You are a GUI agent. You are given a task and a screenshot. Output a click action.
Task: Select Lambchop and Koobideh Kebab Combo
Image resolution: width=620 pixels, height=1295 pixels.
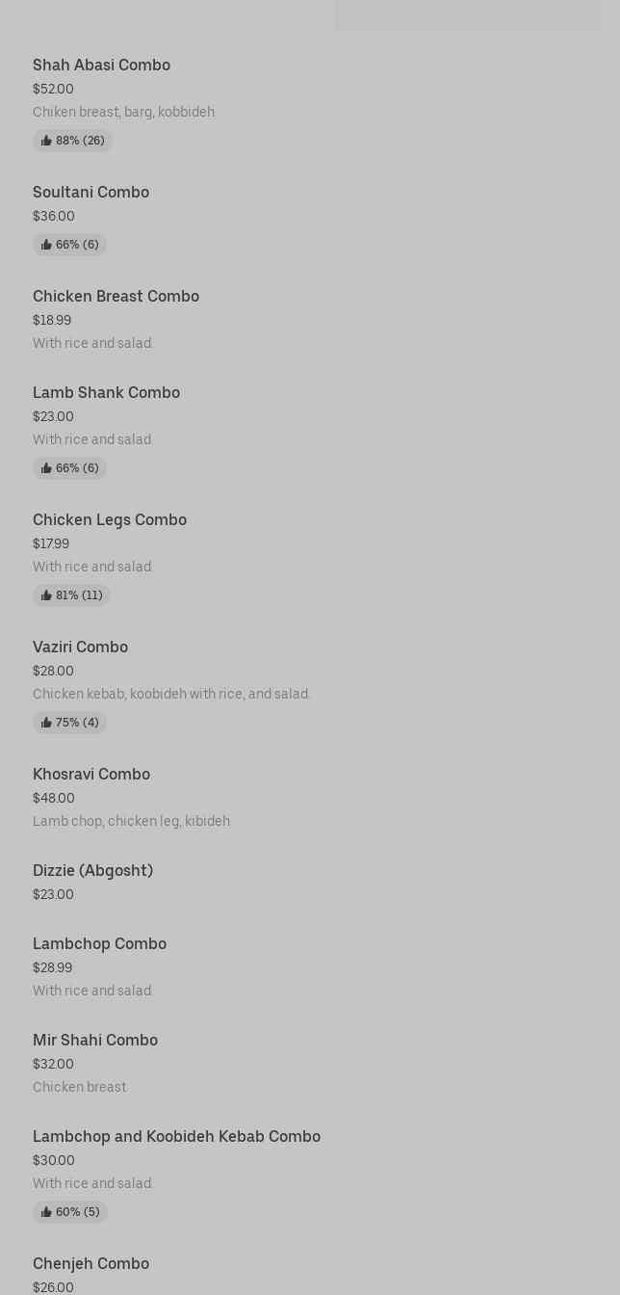tap(176, 1136)
